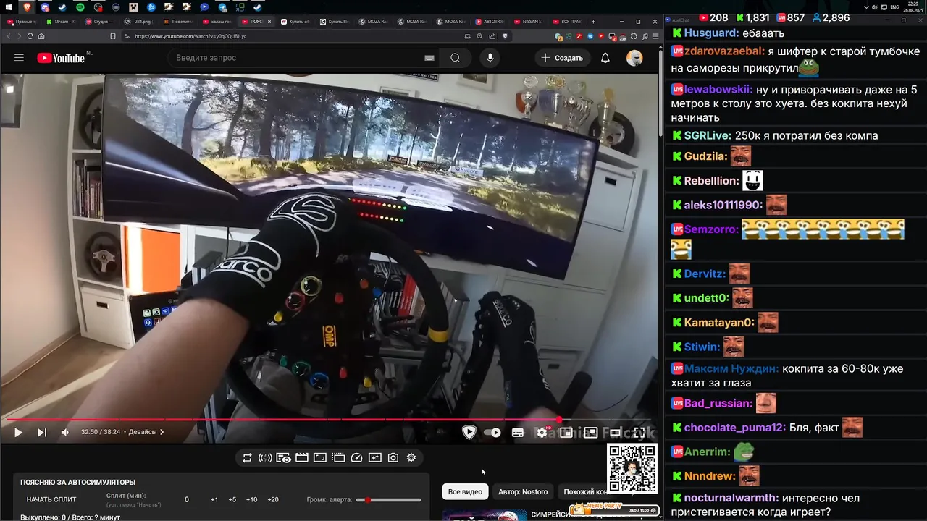Click username chocolate_puma12 in chat
Screen dimensions: 927x521
point(734,428)
